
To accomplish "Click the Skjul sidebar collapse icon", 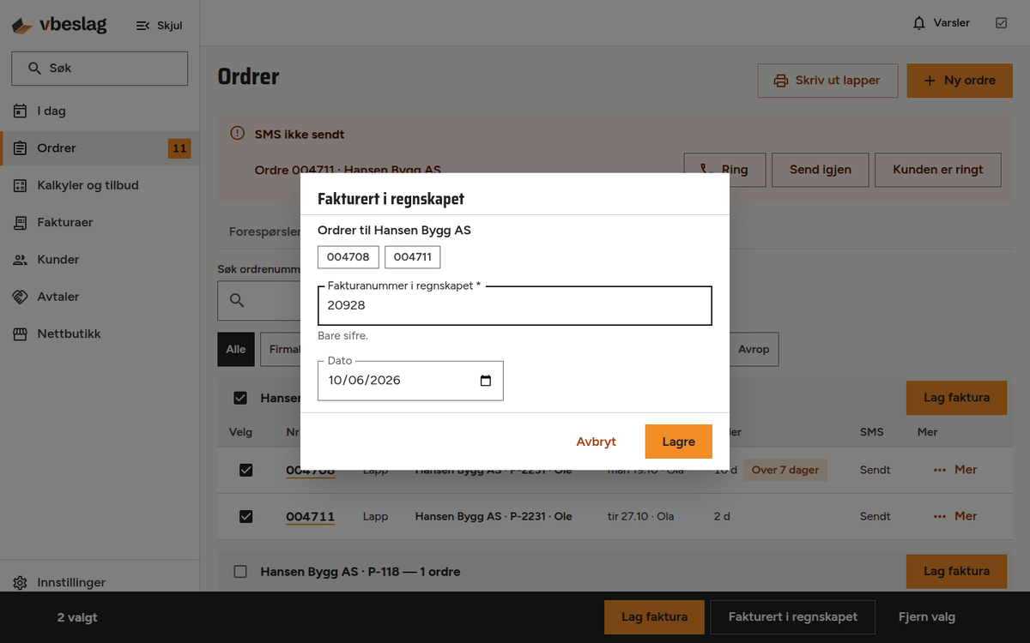I will 143,26.
